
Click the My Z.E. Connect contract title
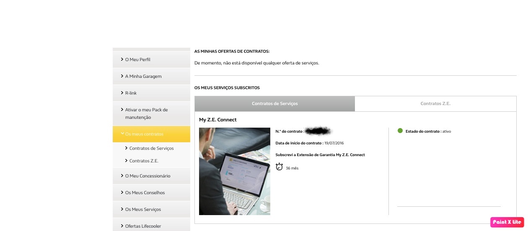tap(217, 120)
